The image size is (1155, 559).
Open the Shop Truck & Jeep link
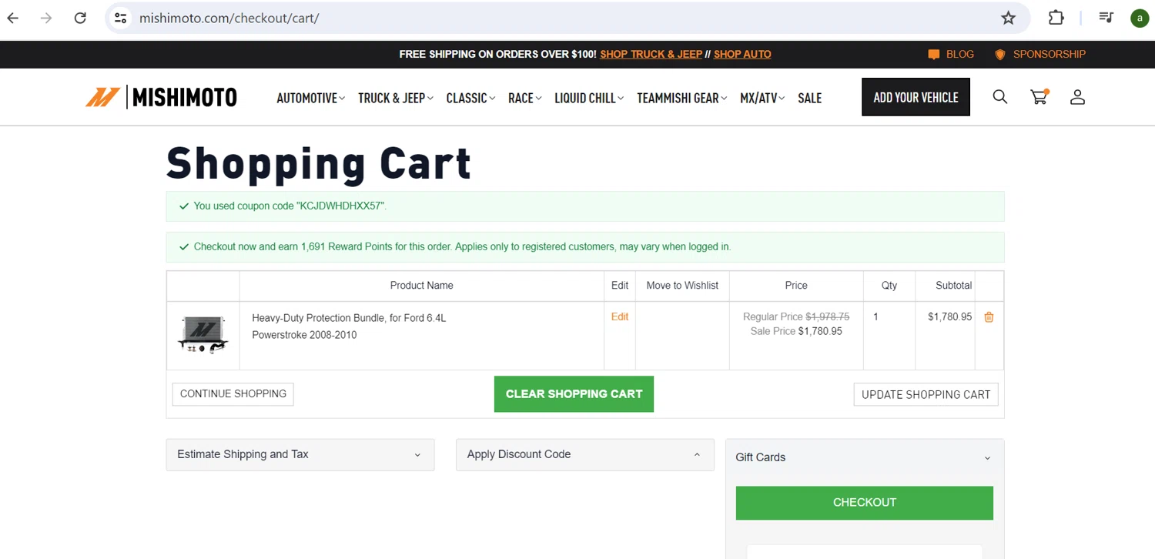tap(651, 55)
